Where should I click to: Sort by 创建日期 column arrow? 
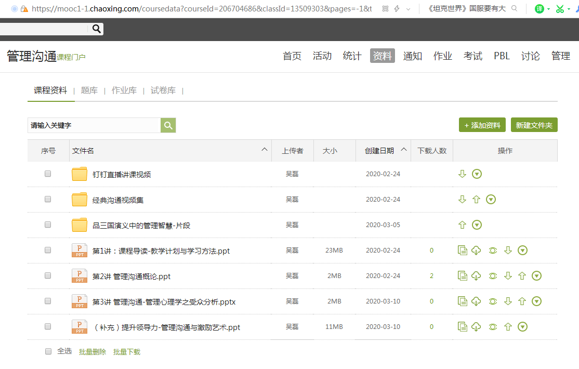[404, 150]
